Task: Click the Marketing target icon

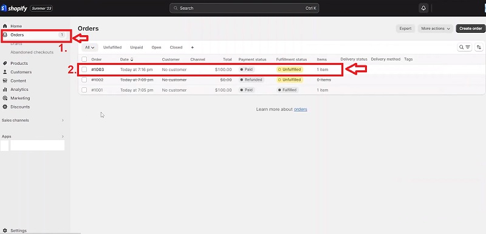Action: (5, 98)
